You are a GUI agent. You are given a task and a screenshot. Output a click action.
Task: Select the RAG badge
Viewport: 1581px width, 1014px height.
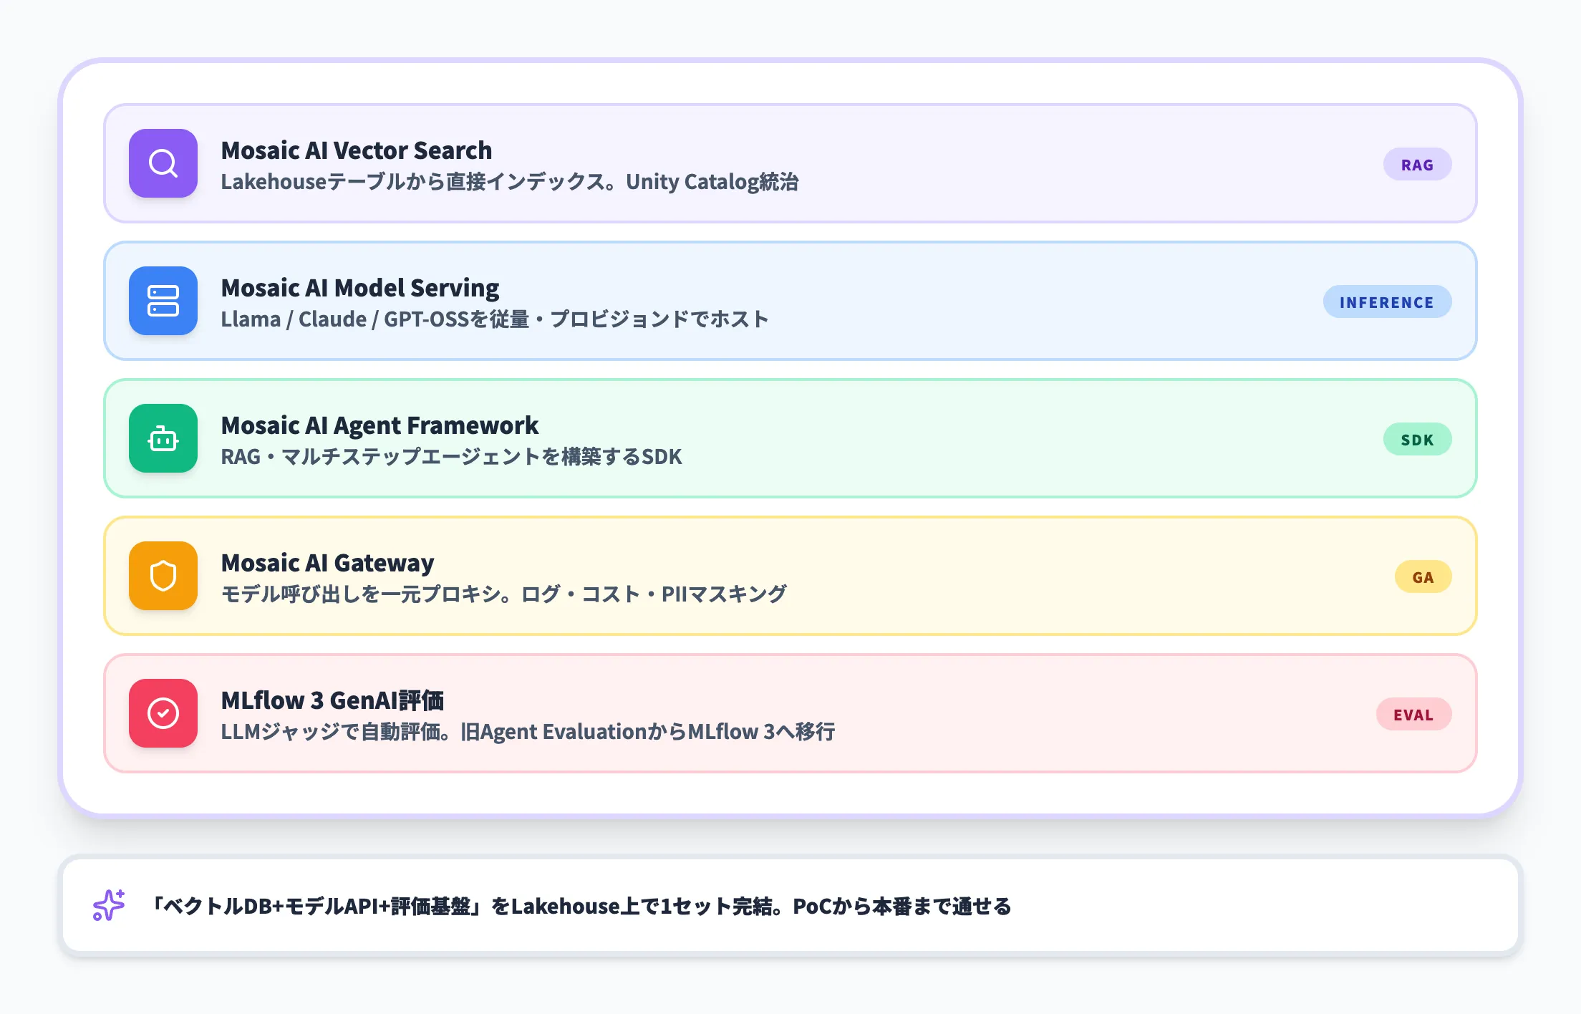[x=1417, y=165]
